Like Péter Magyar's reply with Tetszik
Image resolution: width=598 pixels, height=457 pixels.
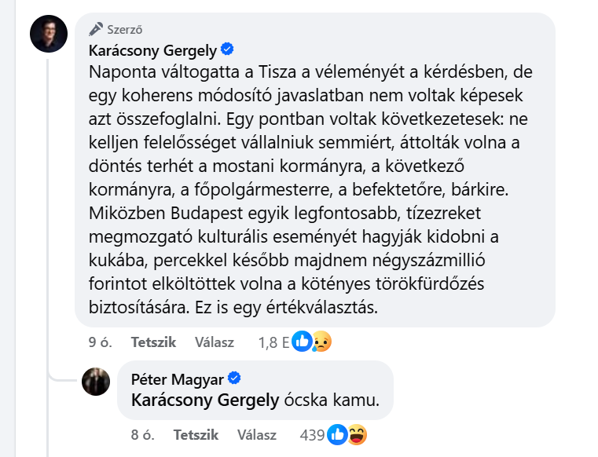point(196,434)
